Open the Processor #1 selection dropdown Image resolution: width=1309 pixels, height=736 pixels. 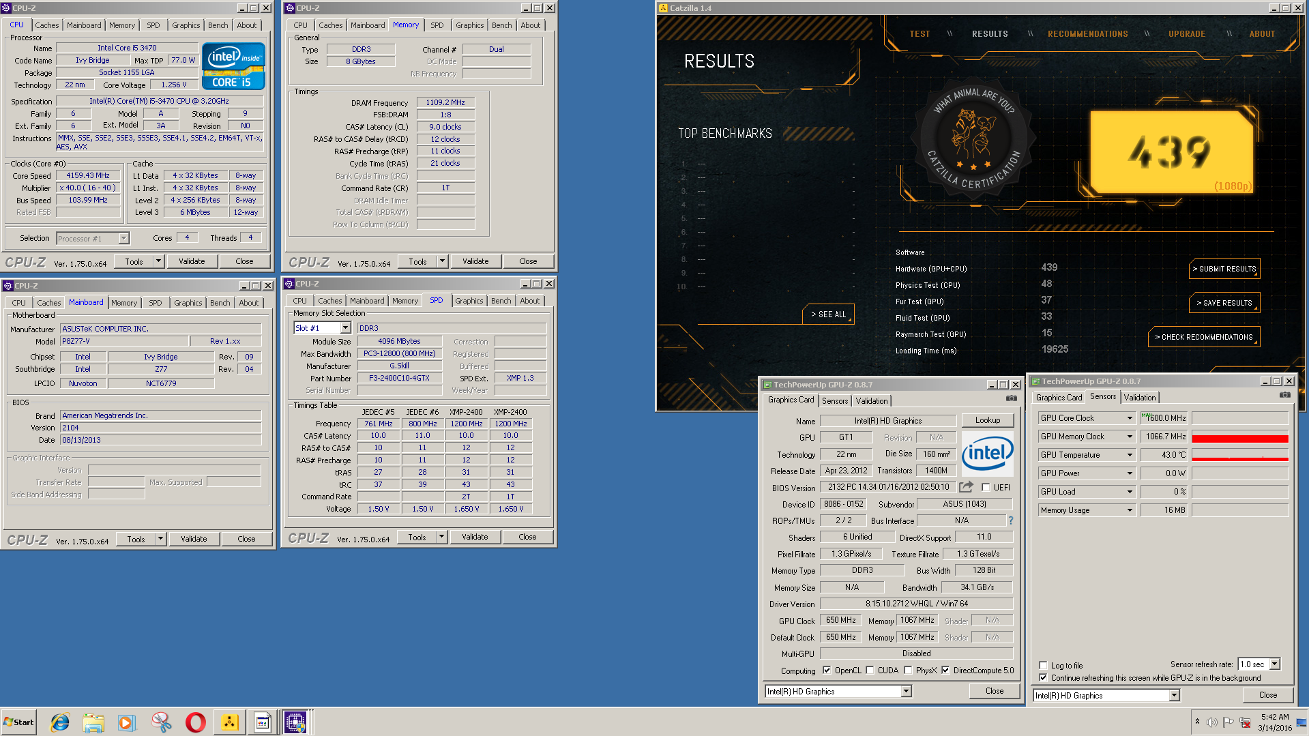click(123, 238)
